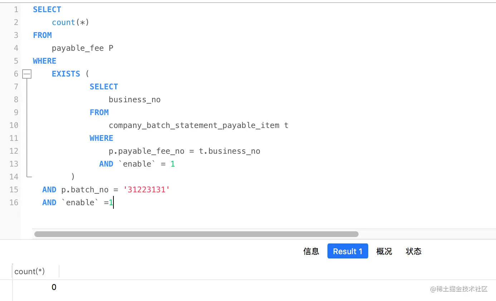Click the WHERE keyword on line 11
Image resolution: width=496 pixels, height=301 pixels.
[101, 138]
